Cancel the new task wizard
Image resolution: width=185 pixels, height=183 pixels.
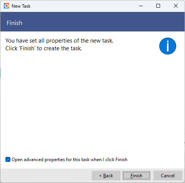click(168, 176)
